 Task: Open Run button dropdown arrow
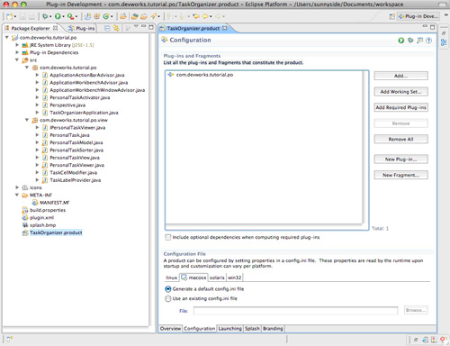pyautogui.click(x=64, y=16)
